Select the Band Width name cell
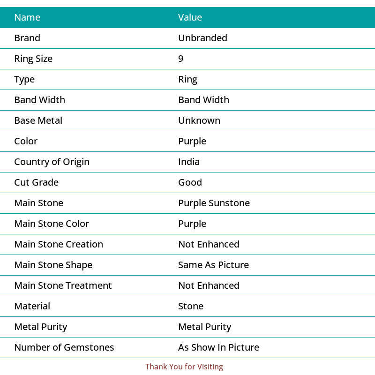 pyautogui.click(x=40, y=100)
